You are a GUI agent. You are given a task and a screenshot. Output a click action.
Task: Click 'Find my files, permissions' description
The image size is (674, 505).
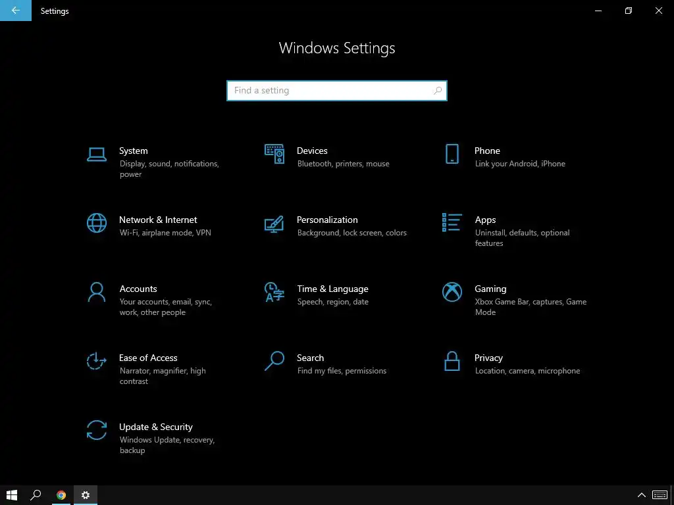point(342,371)
